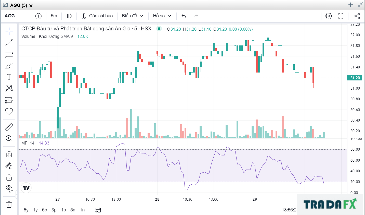
Task: Set time range to 1y
Action: click(x=35, y=210)
